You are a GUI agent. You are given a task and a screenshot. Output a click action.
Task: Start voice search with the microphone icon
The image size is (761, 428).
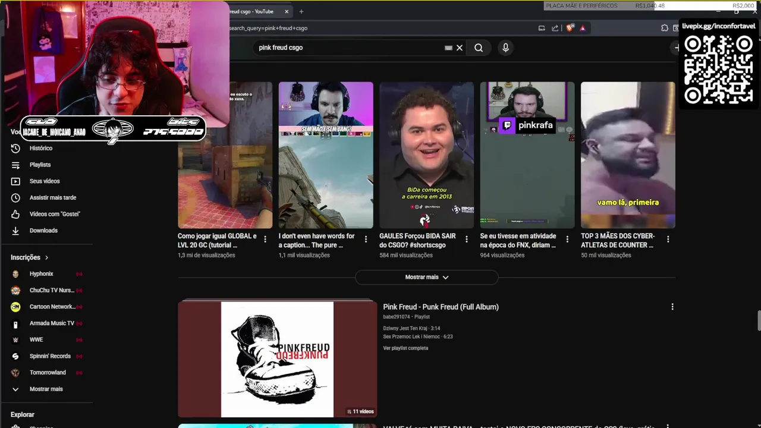(x=505, y=48)
